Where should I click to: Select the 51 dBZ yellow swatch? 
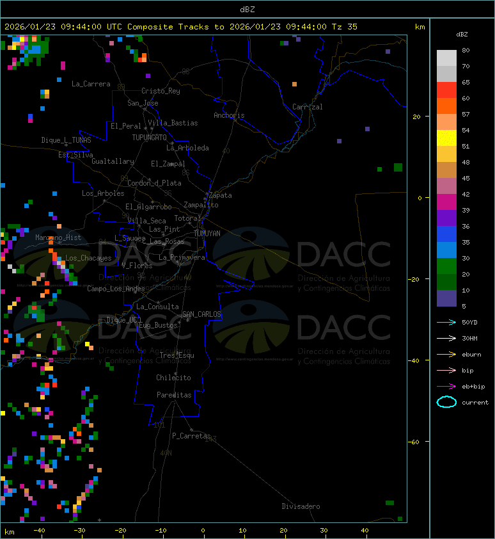point(446,138)
